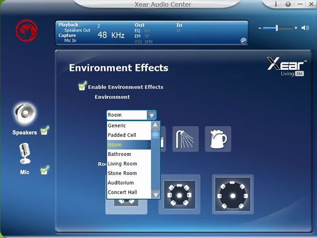Select Auditorium from the environment list
Viewport: 317px width, 238px height.
coord(129,183)
